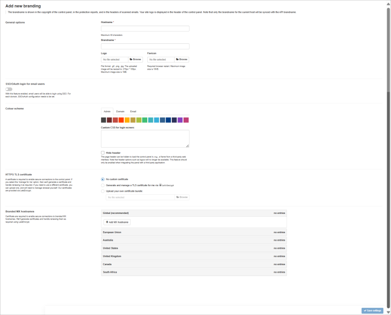Switch to the Domain colour scheme tab
This screenshot has width=391, height=315.
(x=120, y=111)
